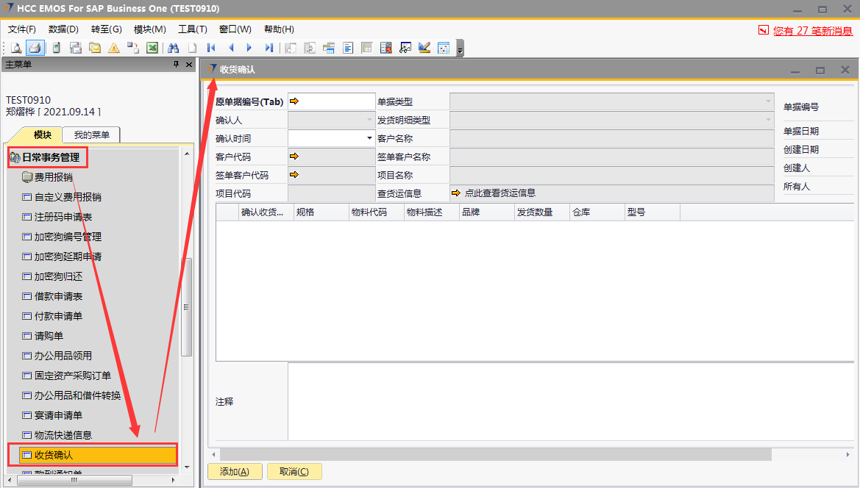Open 借款申请表 in the module list
860x488 pixels.
(x=58, y=296)
